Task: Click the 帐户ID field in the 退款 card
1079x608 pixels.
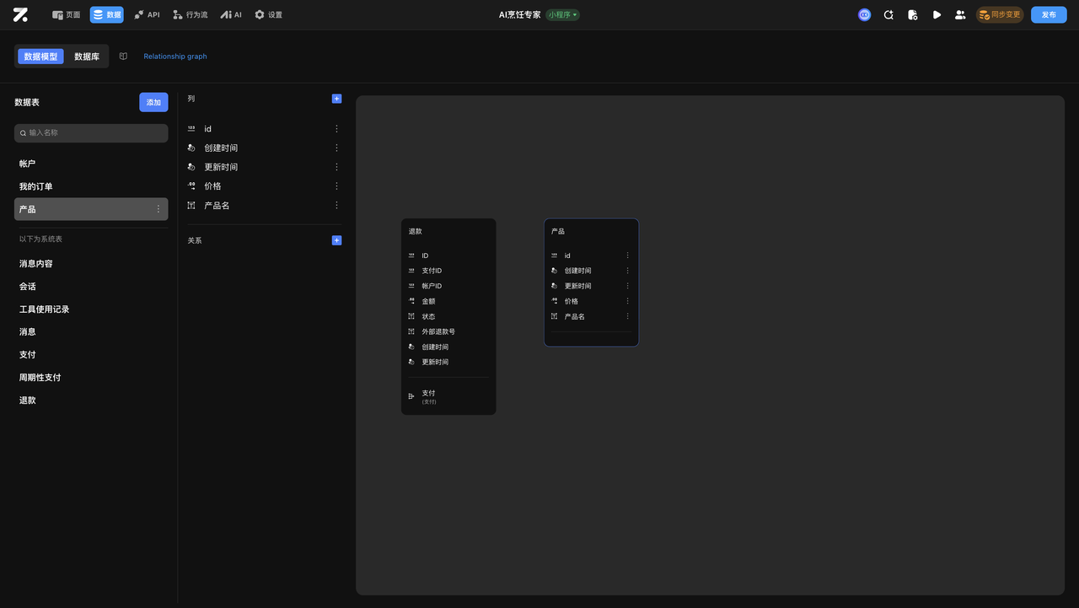Action: click(432, 286)
